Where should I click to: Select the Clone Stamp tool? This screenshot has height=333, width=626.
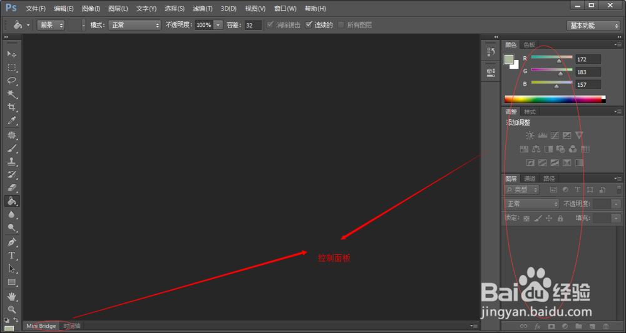point(11,162)
